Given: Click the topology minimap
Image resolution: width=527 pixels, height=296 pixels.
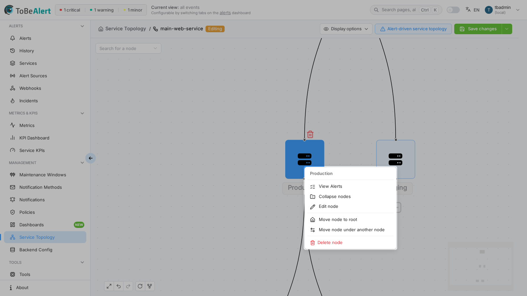Looking at the screenshot, I should click(481, 266).
